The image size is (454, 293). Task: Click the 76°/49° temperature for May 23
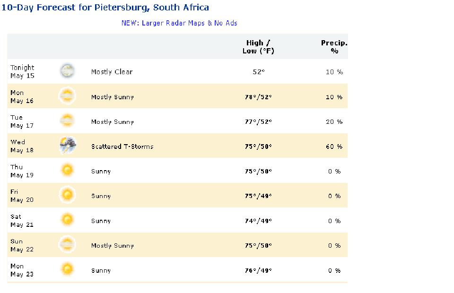[258, 271]
